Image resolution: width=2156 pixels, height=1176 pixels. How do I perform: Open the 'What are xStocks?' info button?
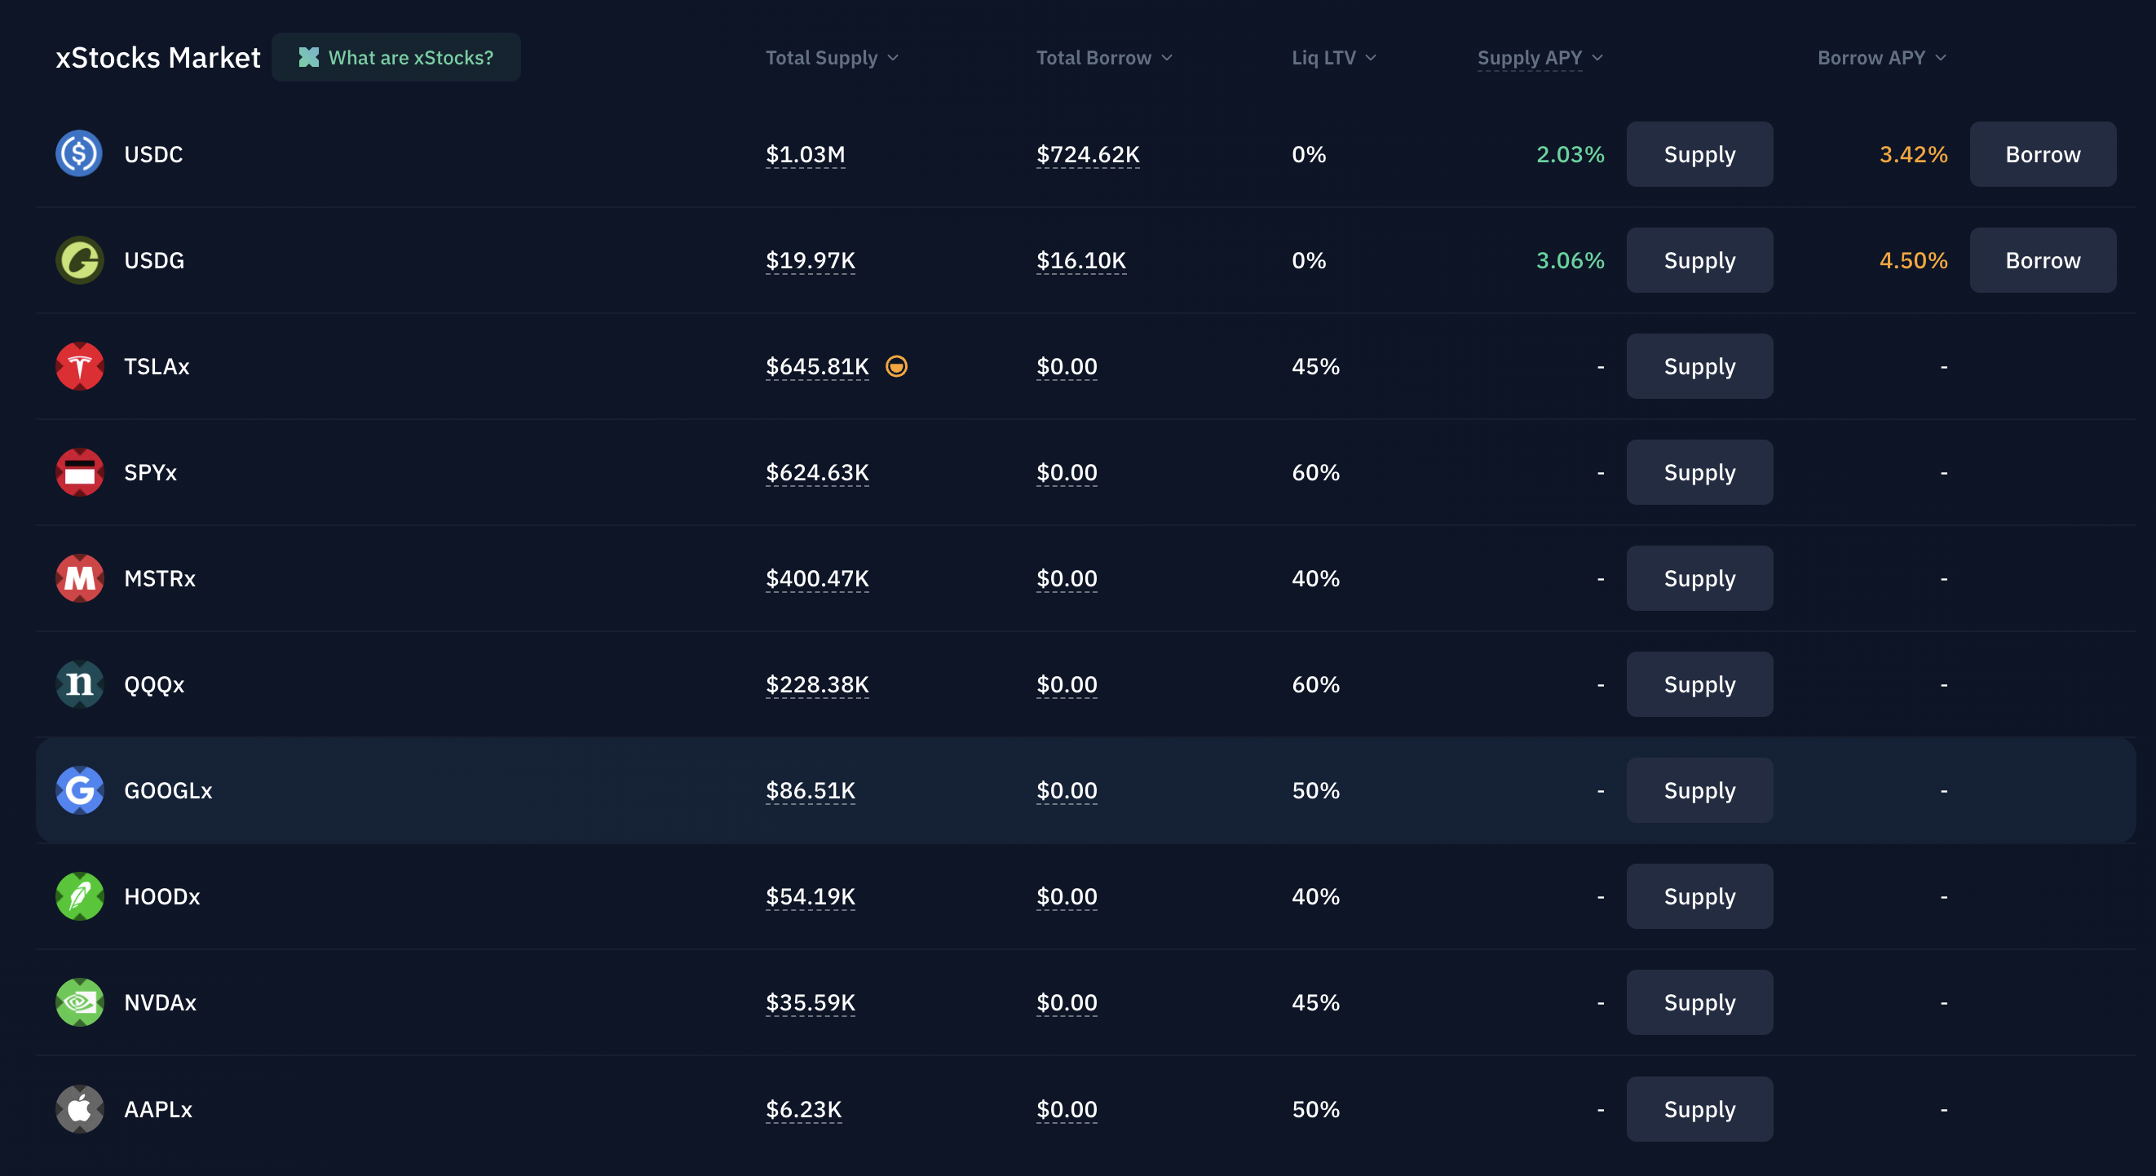coord(395,57)
